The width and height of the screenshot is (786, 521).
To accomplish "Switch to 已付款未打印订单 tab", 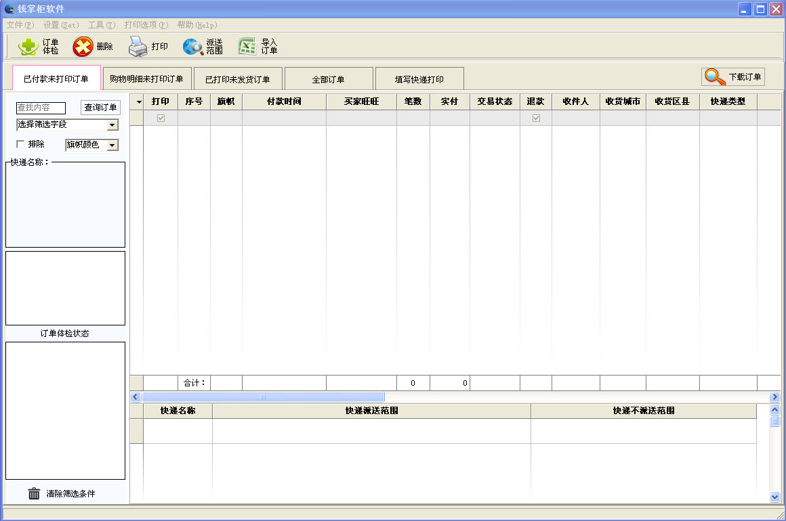I will (56, 78).
